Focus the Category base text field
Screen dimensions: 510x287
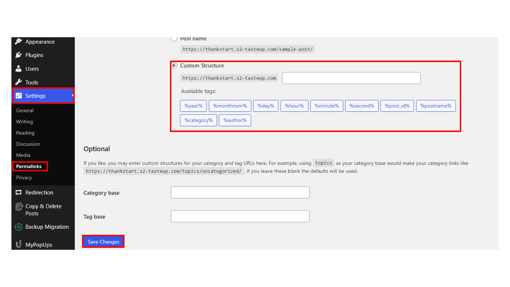[240, 193]
